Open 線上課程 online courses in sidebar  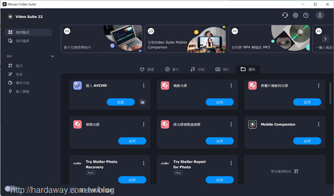tap(28, 92)
